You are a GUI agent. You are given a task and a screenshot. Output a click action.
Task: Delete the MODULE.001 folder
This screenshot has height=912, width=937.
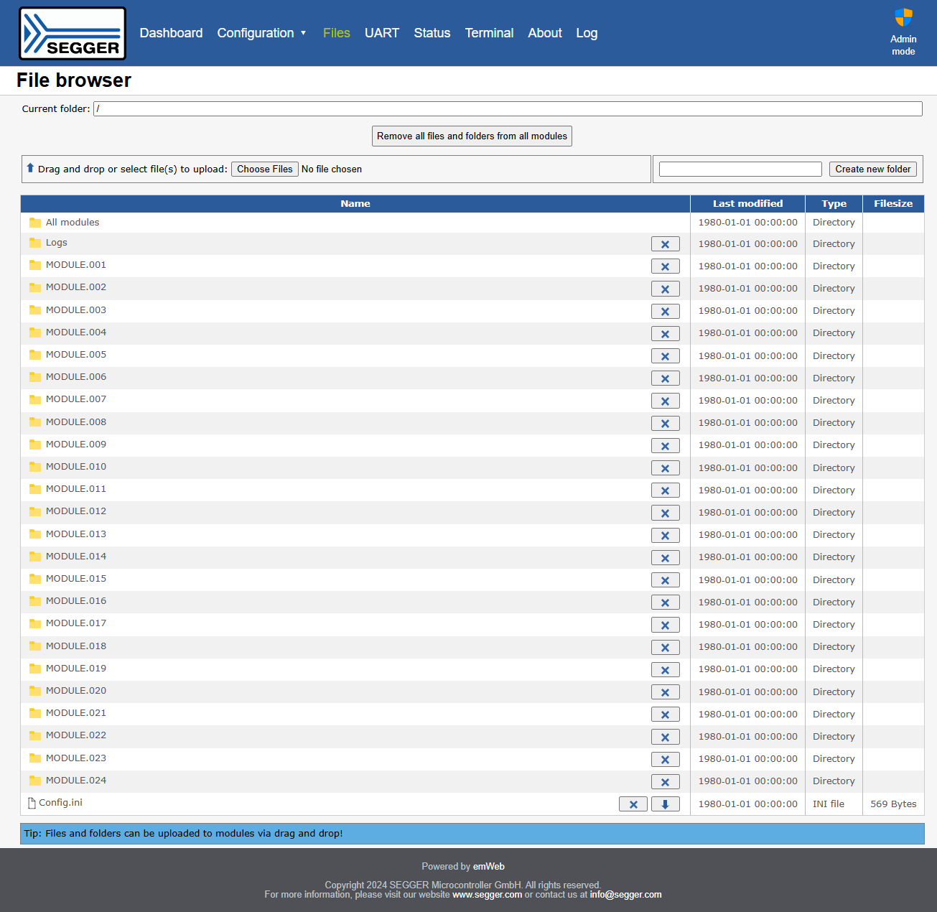click(665, 266)
